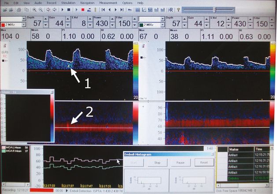Screen dimensions: 277x194
Task: Click the question mark help icon
Action: pyautogui.click(x=178, y=9)
